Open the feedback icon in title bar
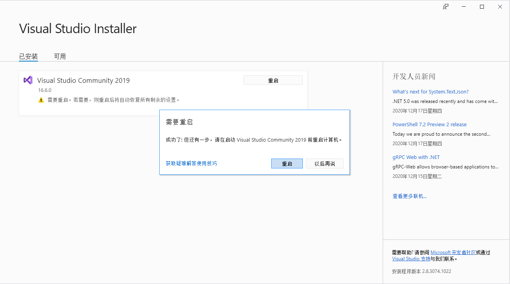Viewport: 510px width, 284px height. click(446, 7)
